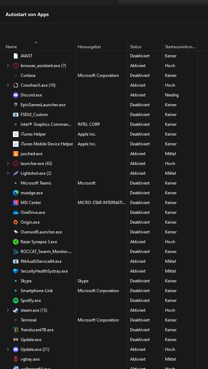Viewport: 208px width, 369px height.
Task: Click the Lightshot feather icon
Action: [x=15, y=173]
